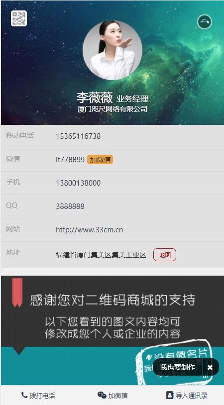
Task: Select the WeChat ID it778899
Action: point(70,160)
